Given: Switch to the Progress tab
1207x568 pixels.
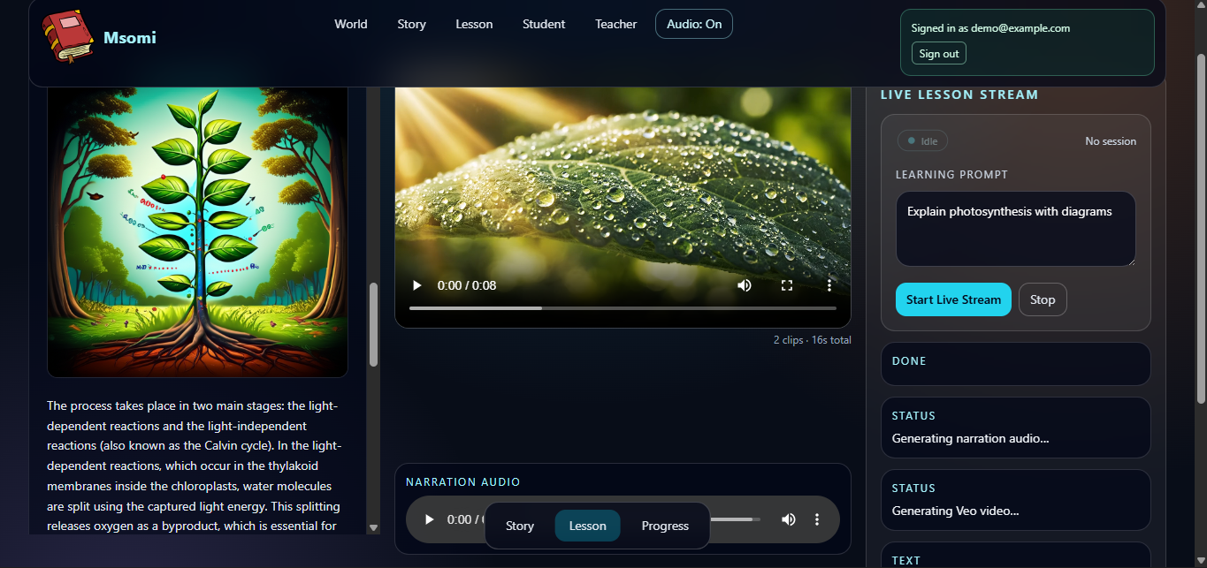Looking at the screenshot, I should (665, 526).
